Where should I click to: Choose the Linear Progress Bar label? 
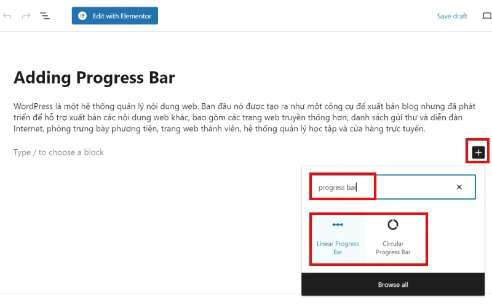[x=338, y=248]
